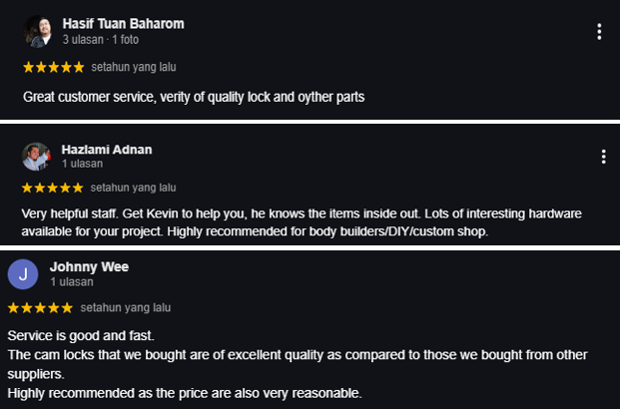Click the 'Great customer service' review text
This screenshot has width=620, height=409.
click(x=194, y=97)
